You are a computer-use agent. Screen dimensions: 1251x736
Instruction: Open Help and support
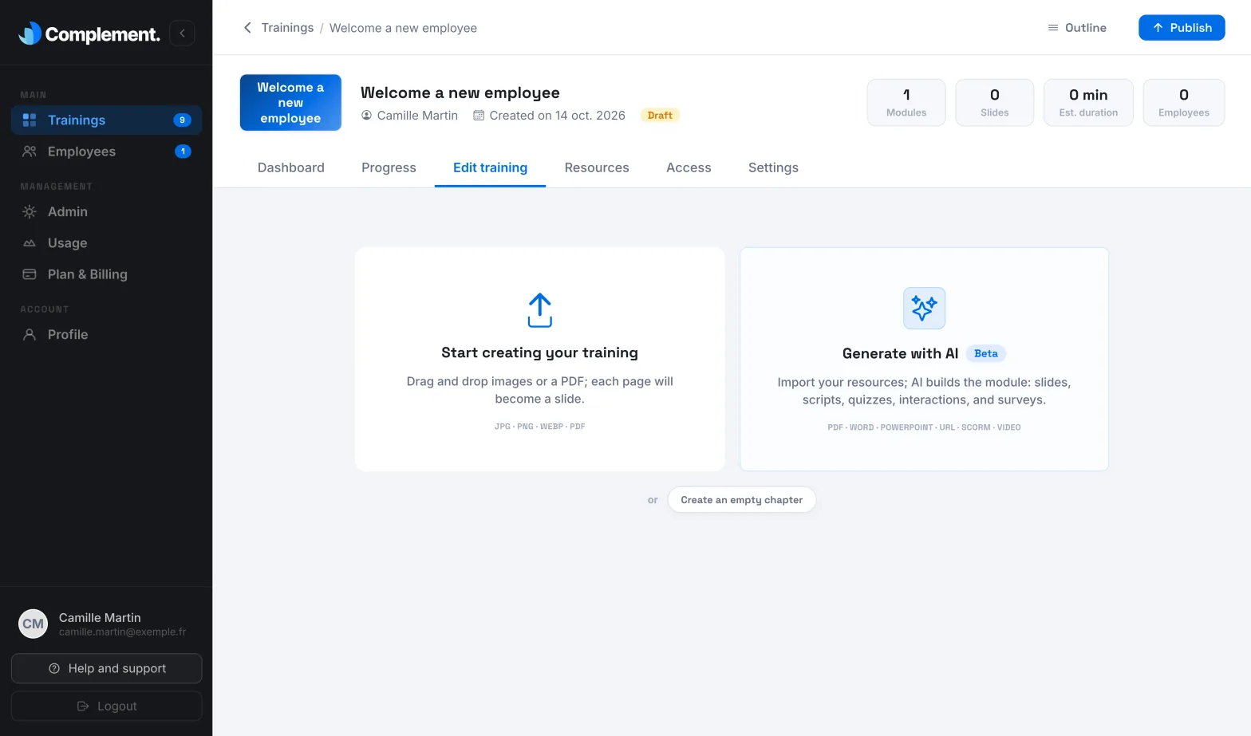[x=106, y=669]
